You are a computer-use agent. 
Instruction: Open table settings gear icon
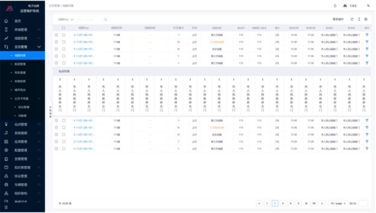click(365, 19)
